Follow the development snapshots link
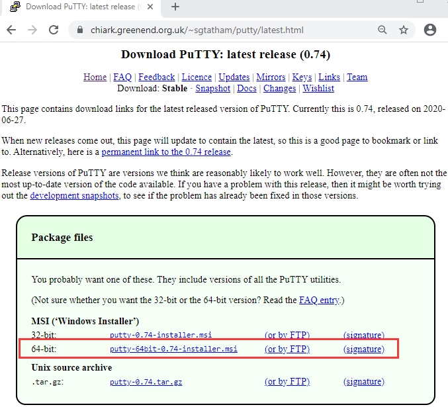This screenshot has height=407, width=448. pyautogui.click(x=74, y=195)
